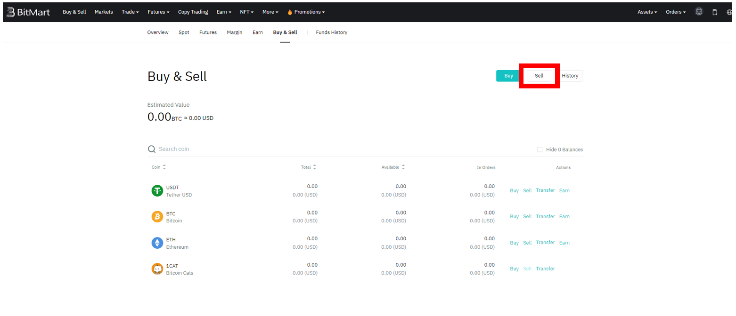736x316 pixels.
Task: Click the Promotions flame icon
Action: [290, 12]
